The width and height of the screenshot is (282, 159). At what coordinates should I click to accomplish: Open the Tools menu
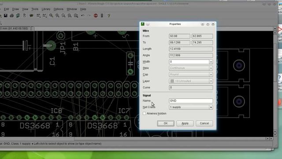[35, 9]
